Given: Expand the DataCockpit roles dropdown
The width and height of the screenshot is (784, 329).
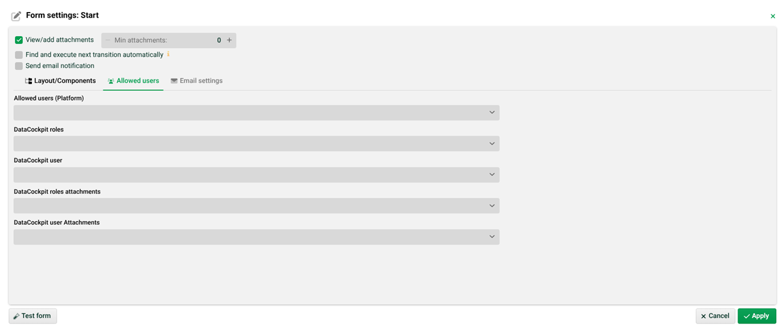Looking at the screenshot, I should pyautogui.click(x=256, y=143).
